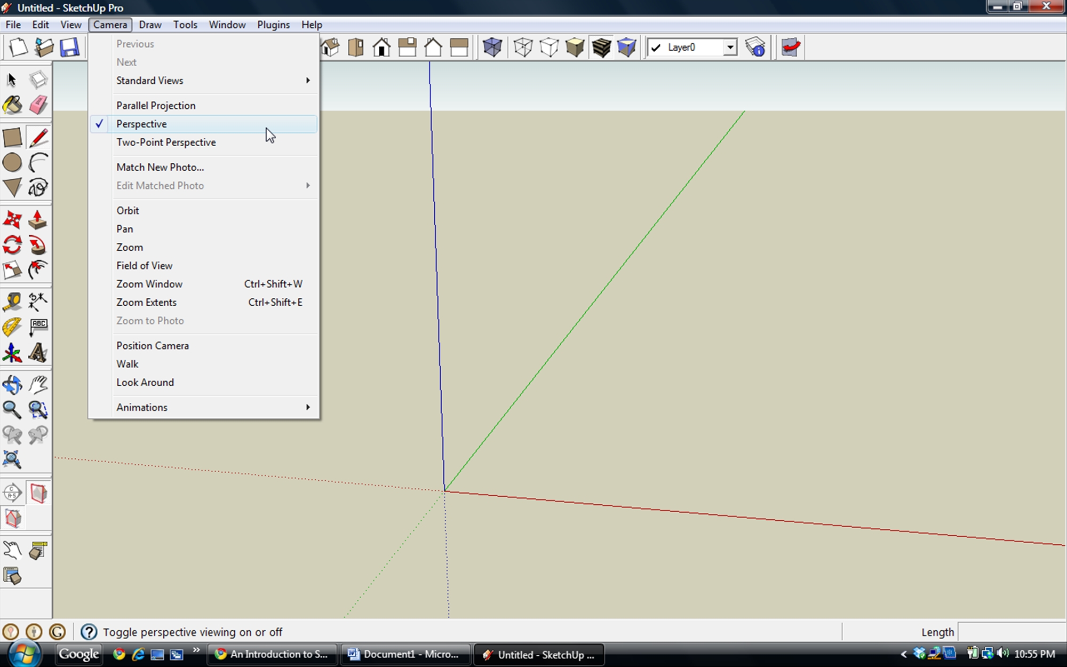Activate the Interact pointing-hand tool
1067x667 pixels.
pyautogui.click(x=12, y=550)
